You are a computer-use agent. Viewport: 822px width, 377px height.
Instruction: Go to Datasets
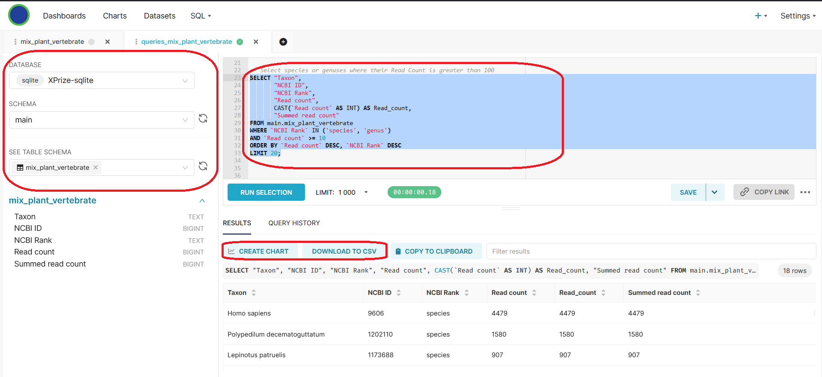160,16
